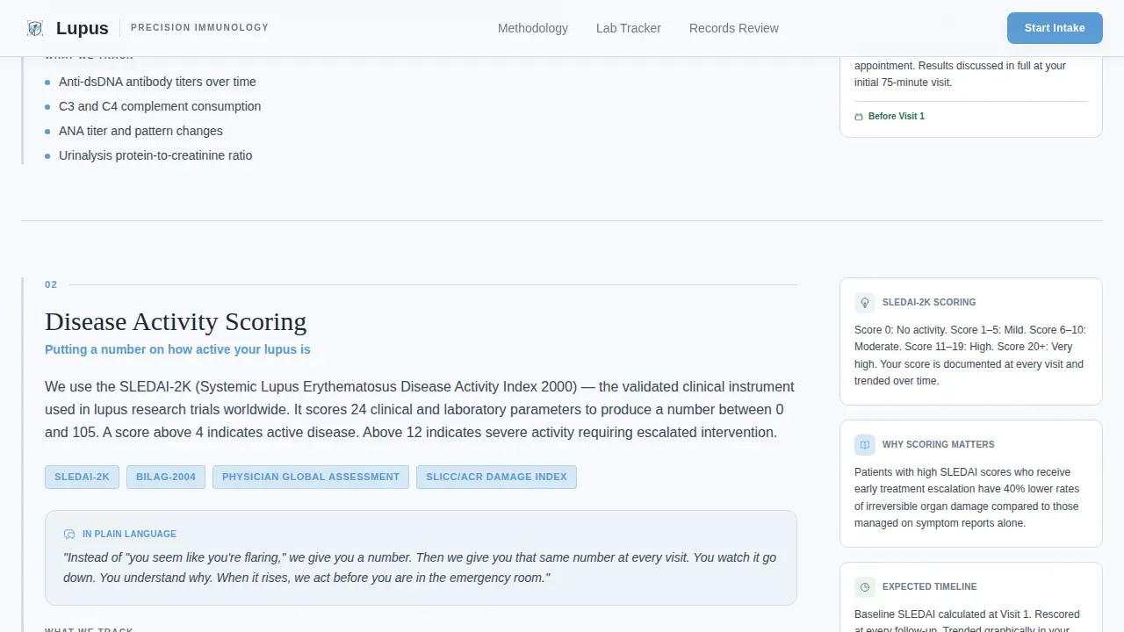Click the lightbulb icon beside SLEDAI-2K Scoring

865,303
